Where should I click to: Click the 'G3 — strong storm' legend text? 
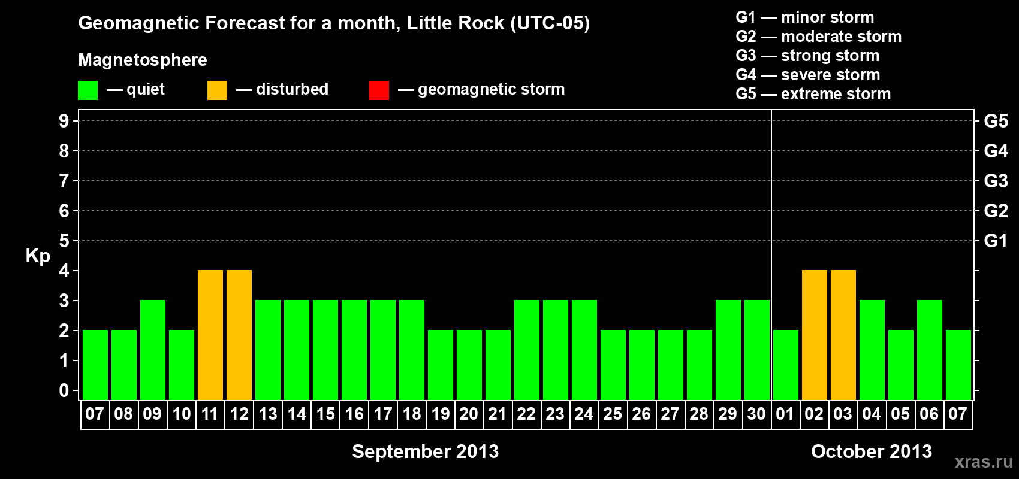click(x=808, y=56)
